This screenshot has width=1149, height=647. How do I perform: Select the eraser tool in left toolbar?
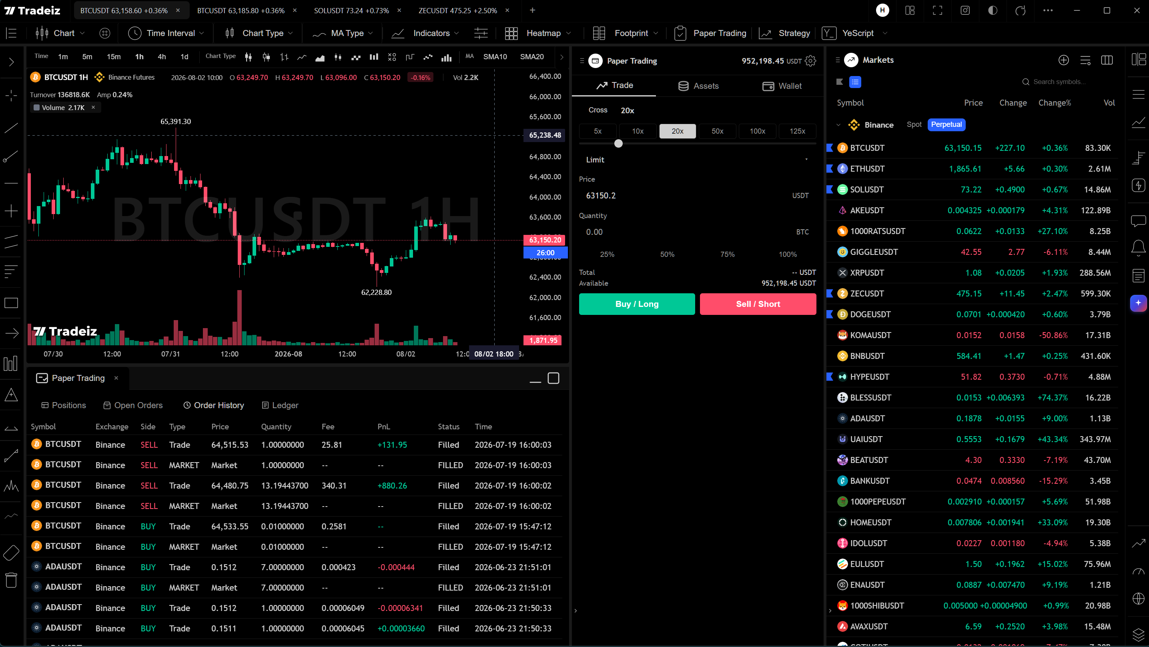point(11,553)
